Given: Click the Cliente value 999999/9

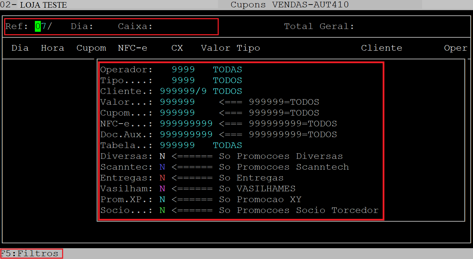Looking at the screenshot, I should click(x=183, y=91).
